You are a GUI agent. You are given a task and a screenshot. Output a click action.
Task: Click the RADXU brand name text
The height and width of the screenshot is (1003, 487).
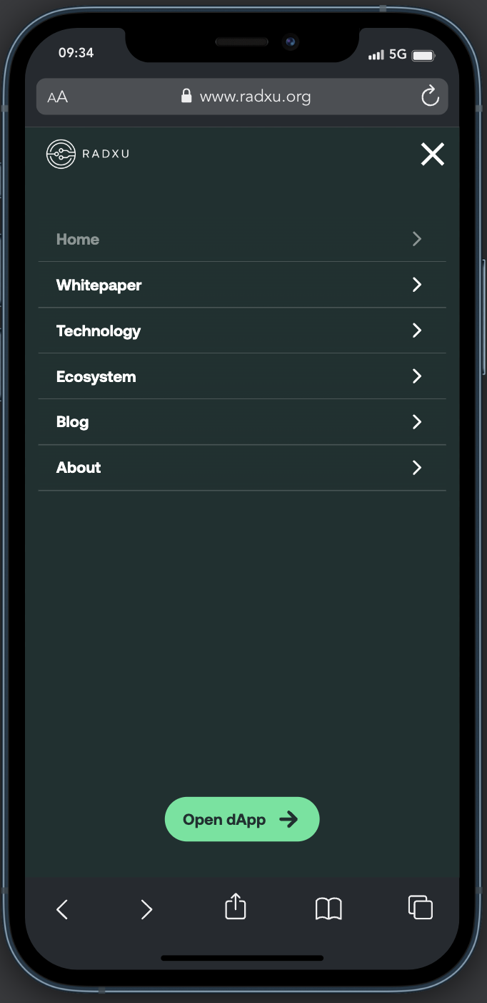106,154
